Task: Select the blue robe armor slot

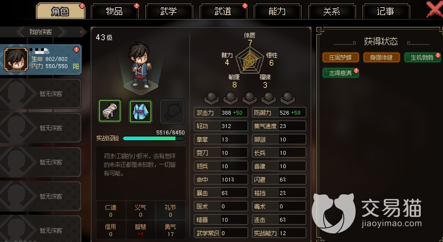Action: [141, 111]
